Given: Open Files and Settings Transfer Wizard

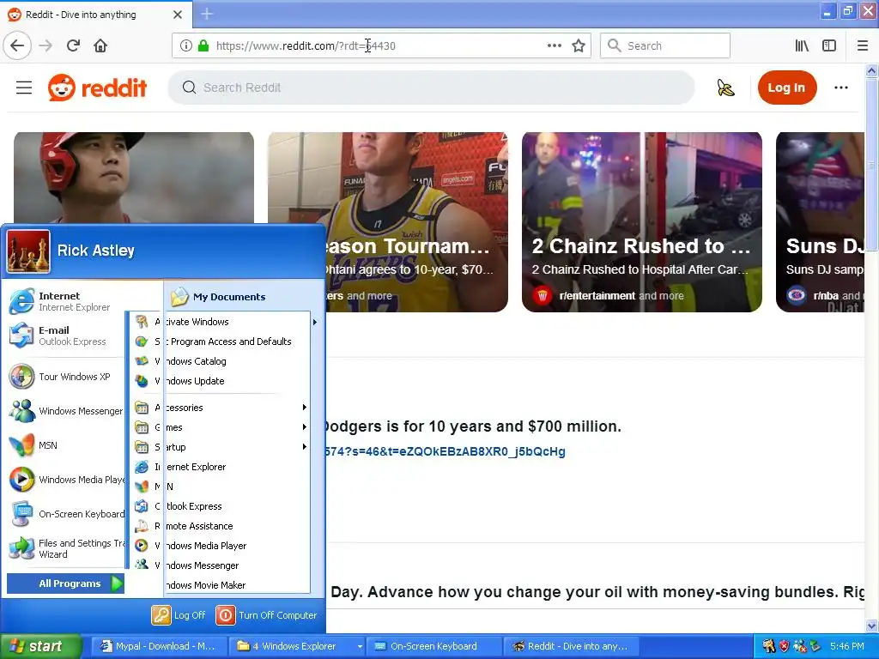Looking at the screenshot, I should (x=64, y=548).
